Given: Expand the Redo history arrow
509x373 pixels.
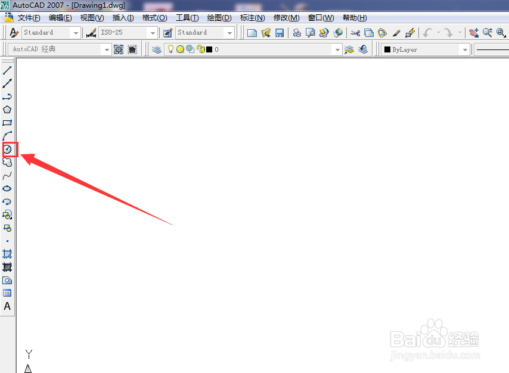Looking at the screenshot, I should point(460,32).
